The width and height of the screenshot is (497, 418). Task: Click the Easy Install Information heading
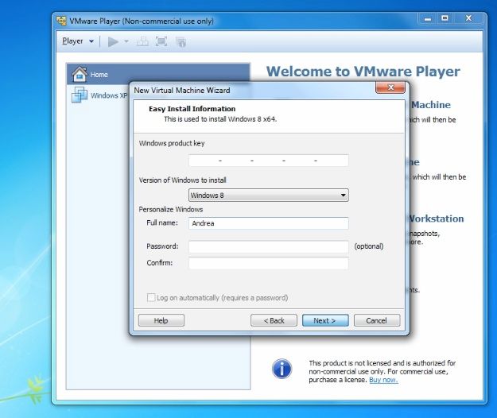click(192, 109)
